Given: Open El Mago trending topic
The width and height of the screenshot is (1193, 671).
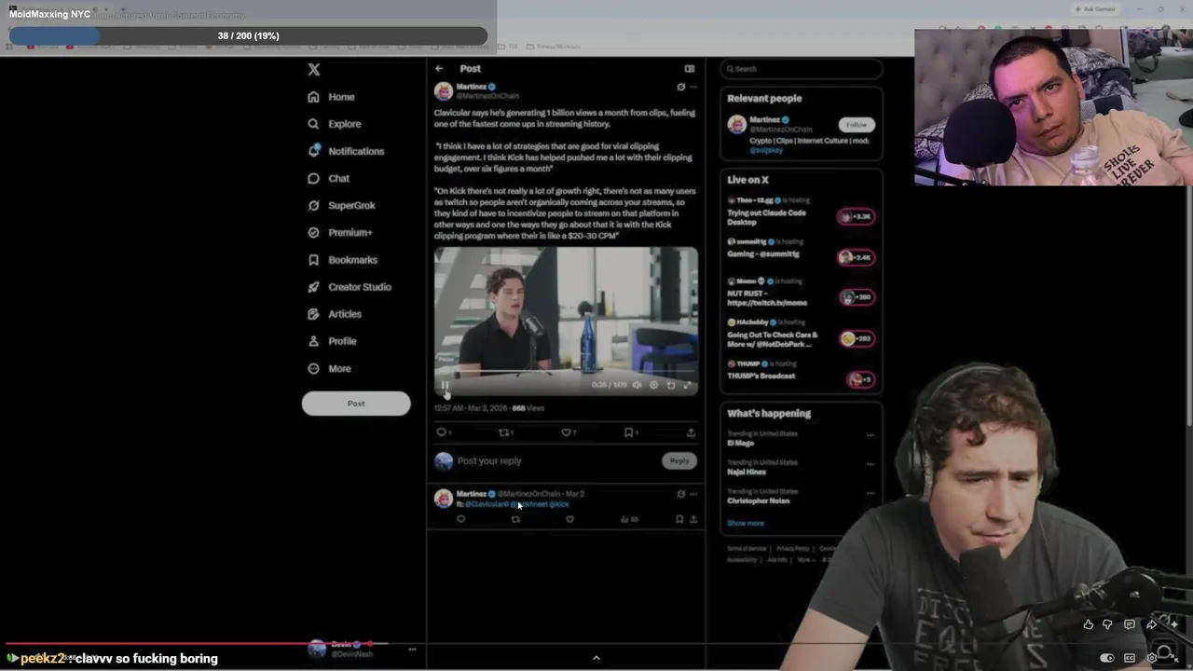Looking at the screenshot, I should click(x=741, y=443).
